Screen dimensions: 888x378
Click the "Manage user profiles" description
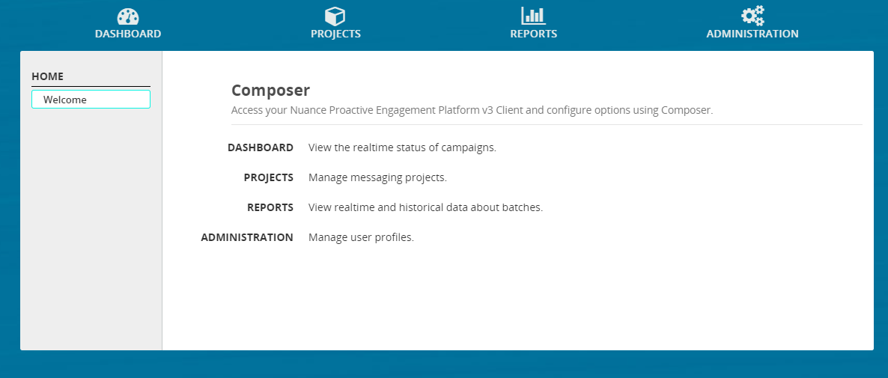361,237
